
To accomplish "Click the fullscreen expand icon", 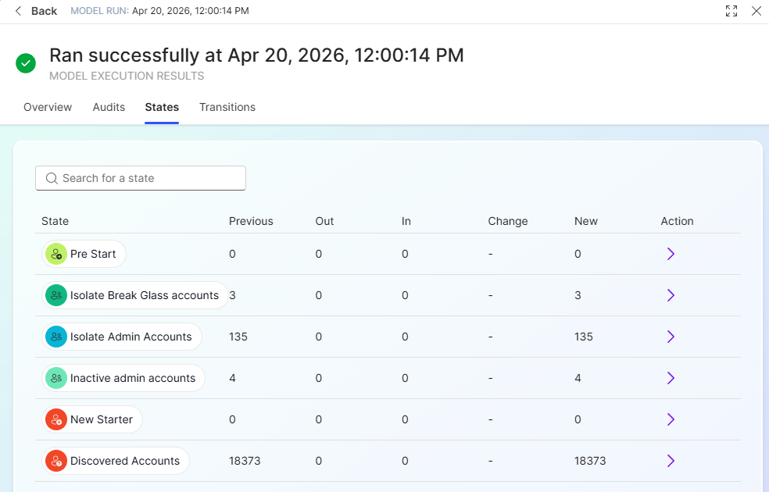I will tap(731, 11).
